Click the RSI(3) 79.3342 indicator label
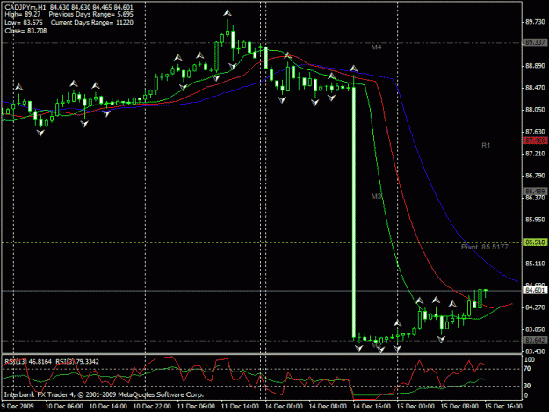 (77, 362)
